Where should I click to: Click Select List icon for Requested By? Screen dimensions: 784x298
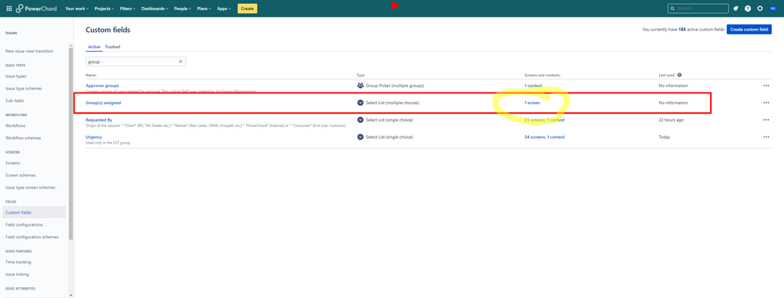pos(361,120)
